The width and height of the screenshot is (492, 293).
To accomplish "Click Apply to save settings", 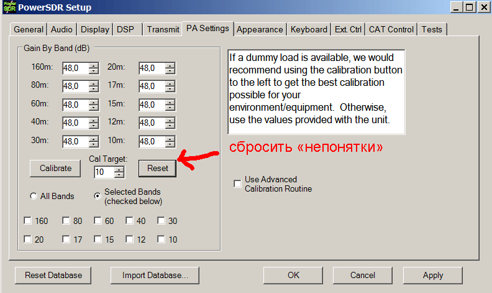I will pos(432,275).
